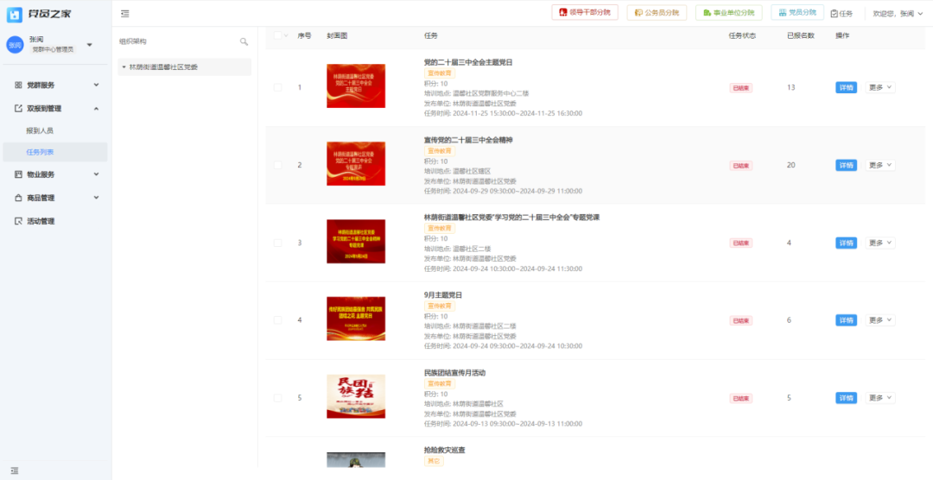Select the 任务列表 submenu item
This screenshot has width=933, height=480.
coord(54,152)
